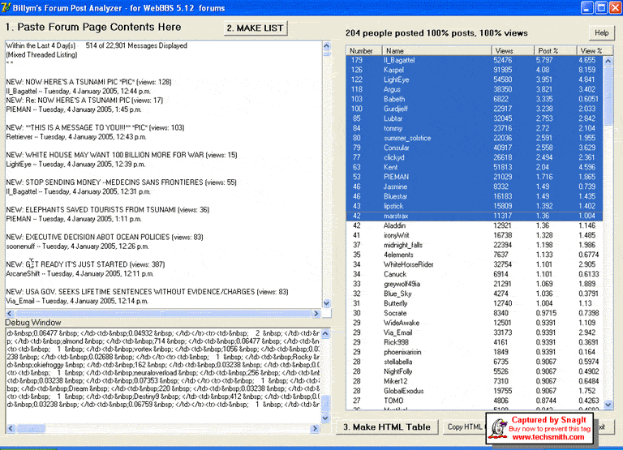
Task: Open the Help button
Action: pos(601,33)
